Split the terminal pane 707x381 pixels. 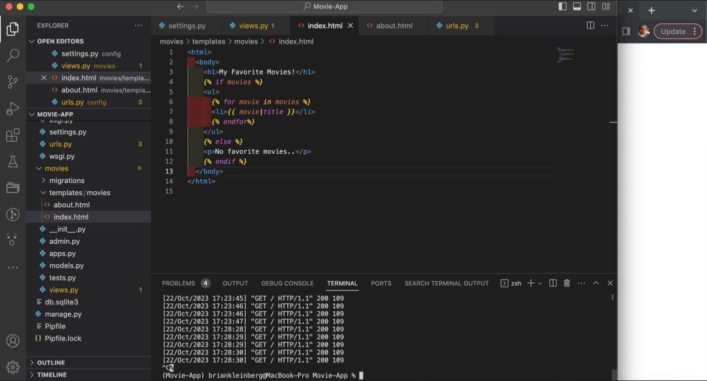[553, 283]
